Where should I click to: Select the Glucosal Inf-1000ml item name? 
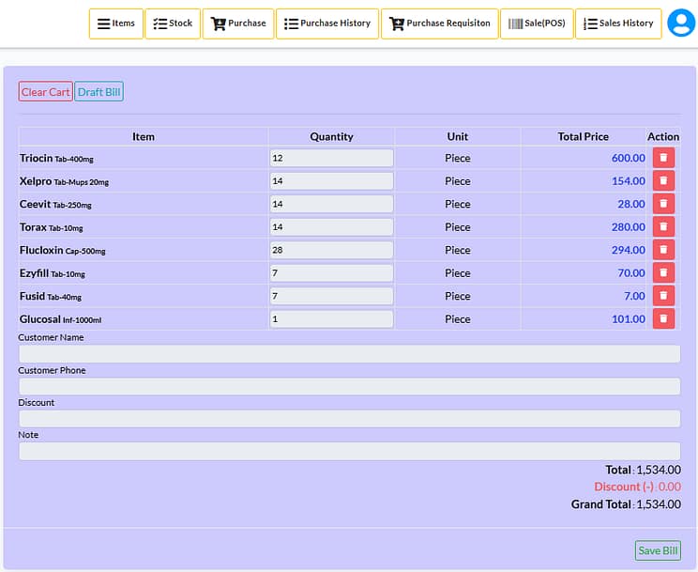point(61,319)
